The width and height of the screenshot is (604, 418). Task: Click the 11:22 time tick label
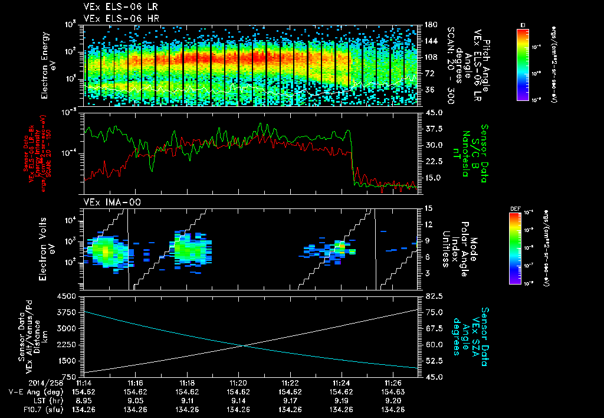coord(290,384)
